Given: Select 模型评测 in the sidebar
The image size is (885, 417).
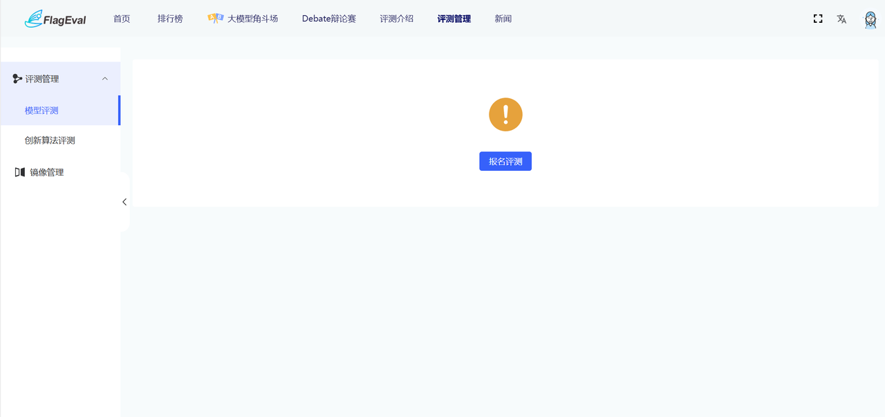Looking at the screenshot, I should [x=41, y=111].
